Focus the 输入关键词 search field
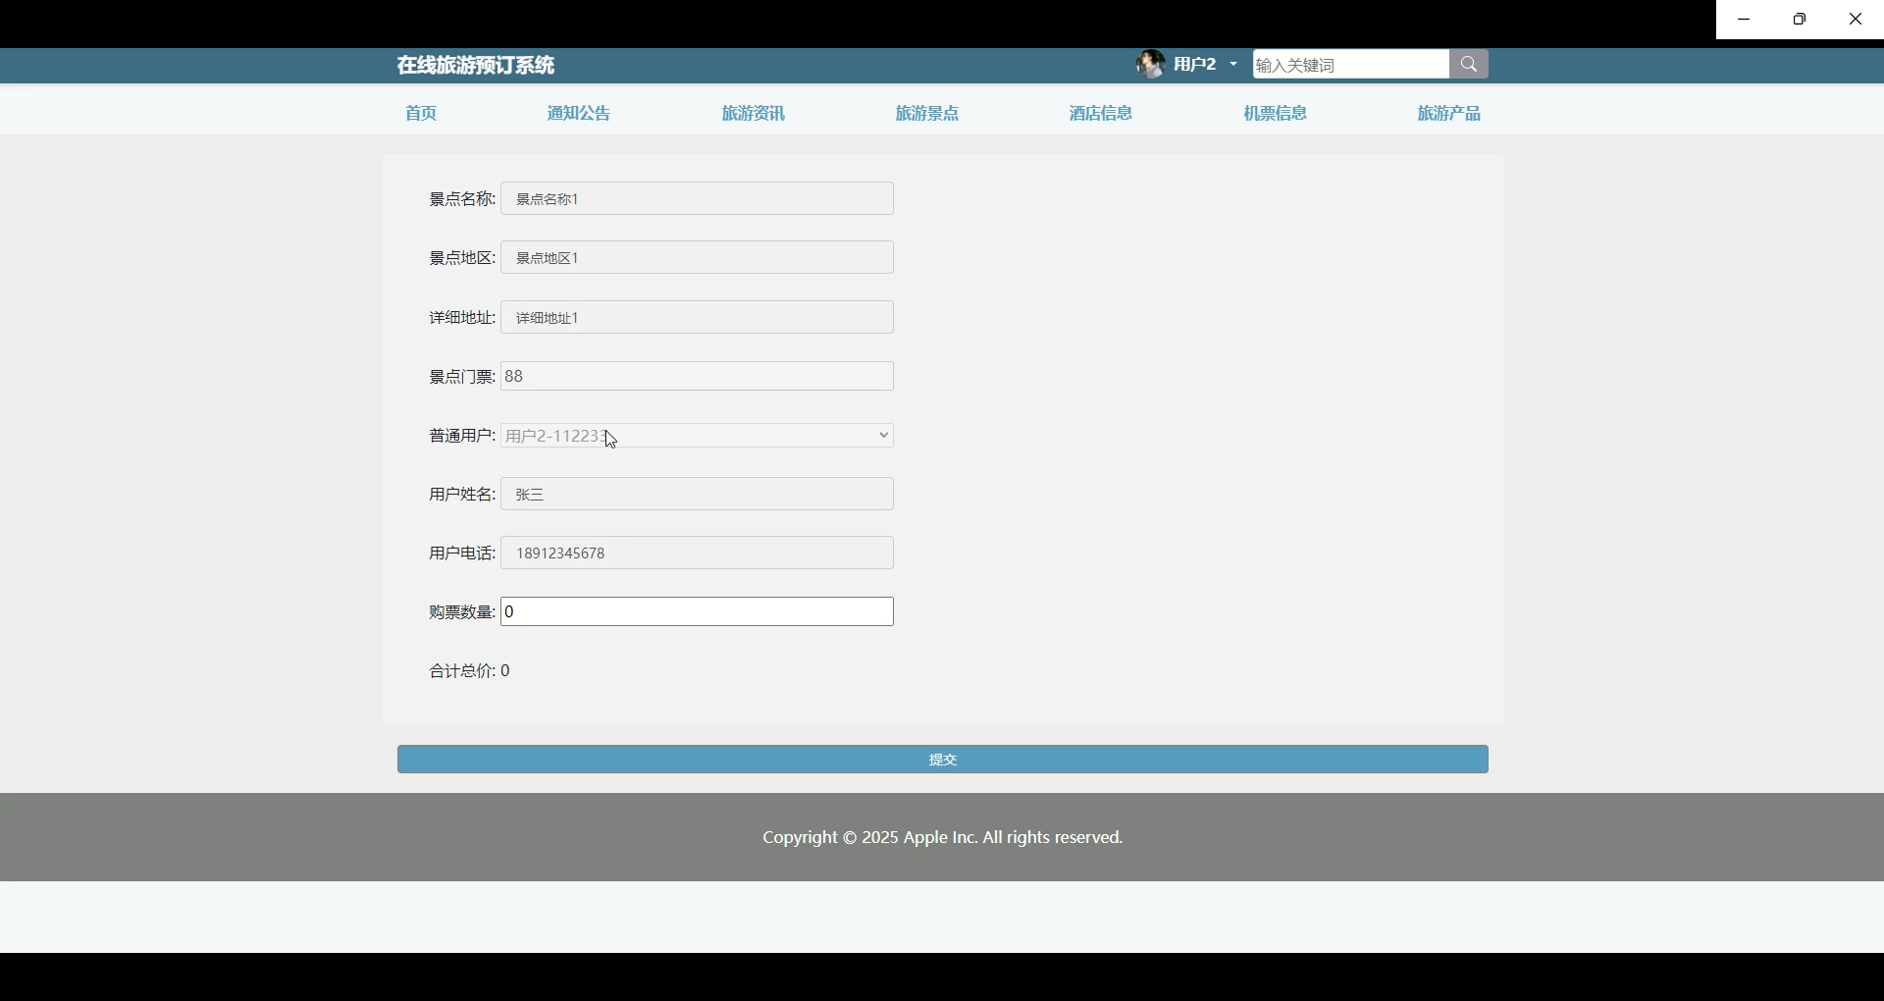Image resolution: width=1884 pixels, height=1001 pixels. (x=1351, y=65)
